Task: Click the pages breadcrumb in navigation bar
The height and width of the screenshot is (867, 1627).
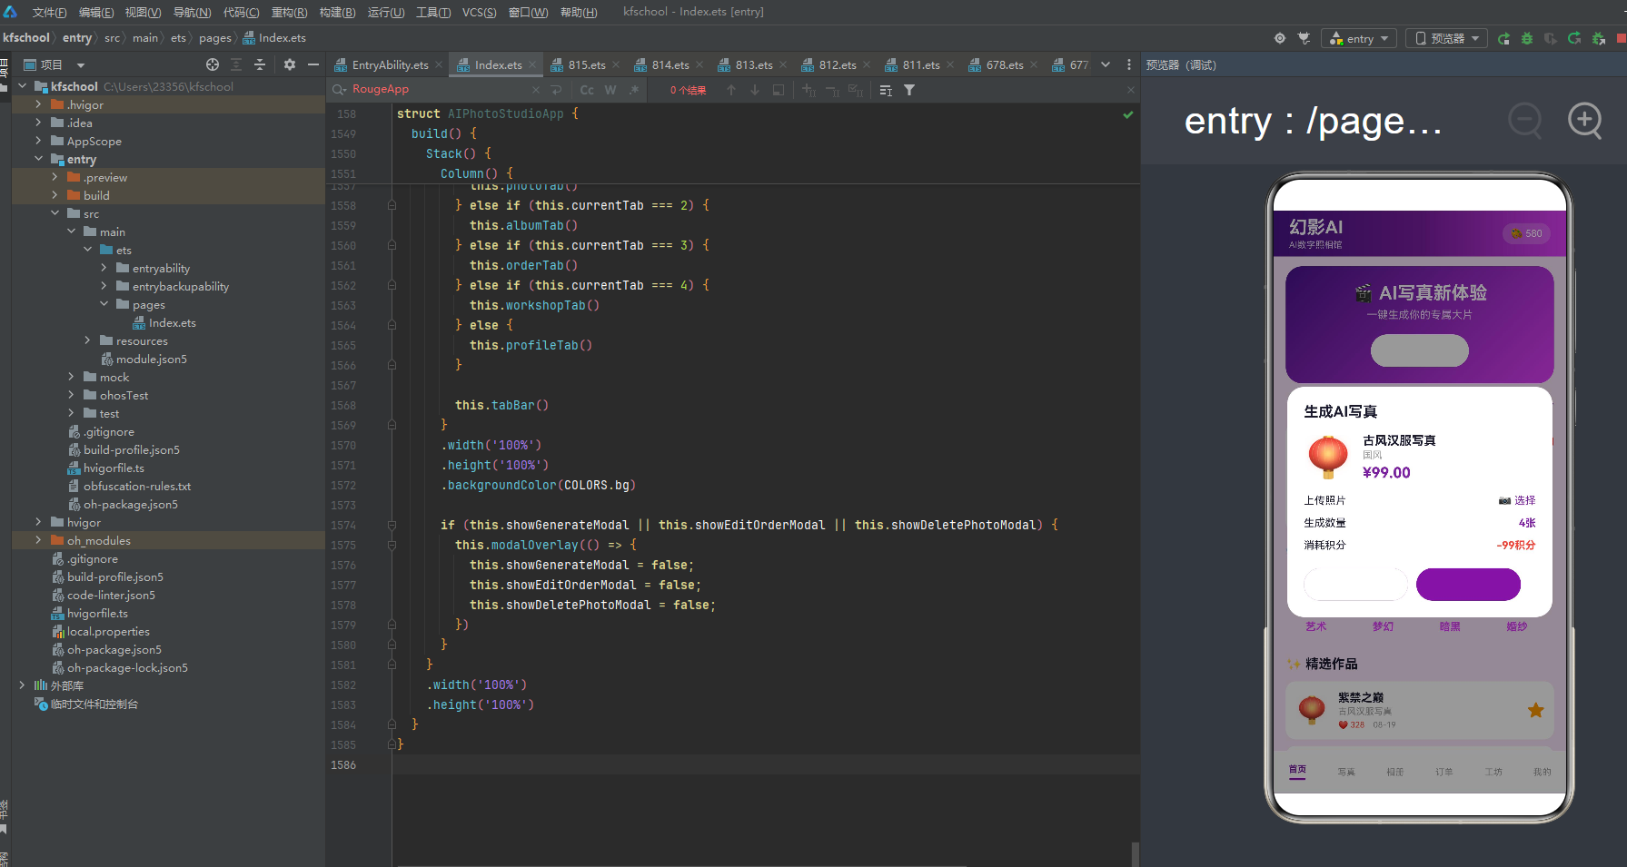Action: pyautogui.click(x=215, y=38)
